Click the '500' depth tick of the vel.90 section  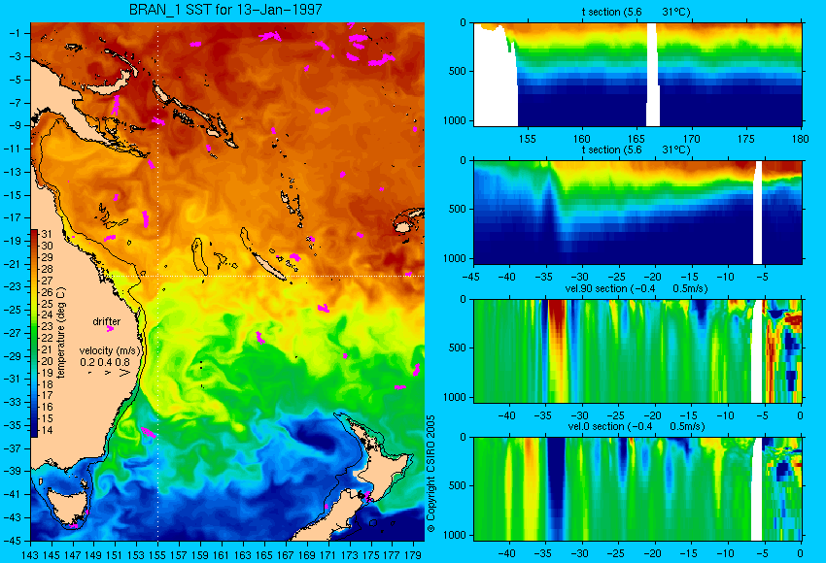(x=458, y=348)
